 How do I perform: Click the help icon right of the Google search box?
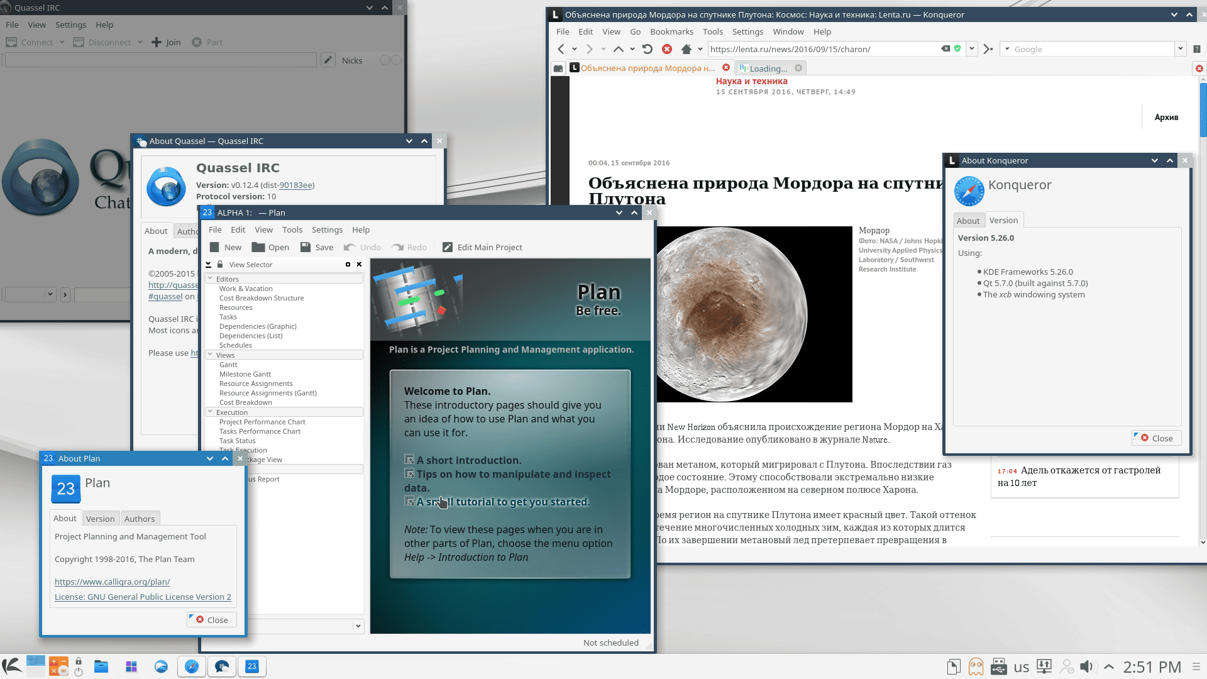1197,49
